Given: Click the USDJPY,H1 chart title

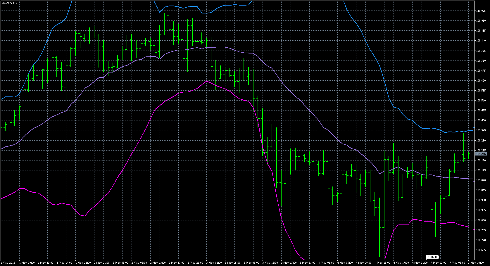Looking at the screenshot, I should [9, 3].
